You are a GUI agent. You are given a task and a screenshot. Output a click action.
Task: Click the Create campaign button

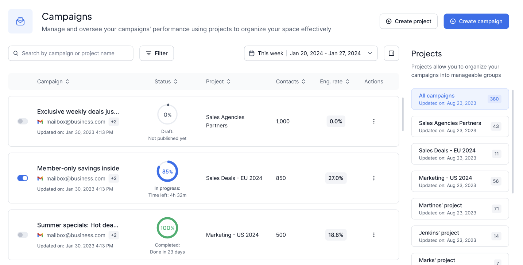pyautogui.click(x=476, y=21)
